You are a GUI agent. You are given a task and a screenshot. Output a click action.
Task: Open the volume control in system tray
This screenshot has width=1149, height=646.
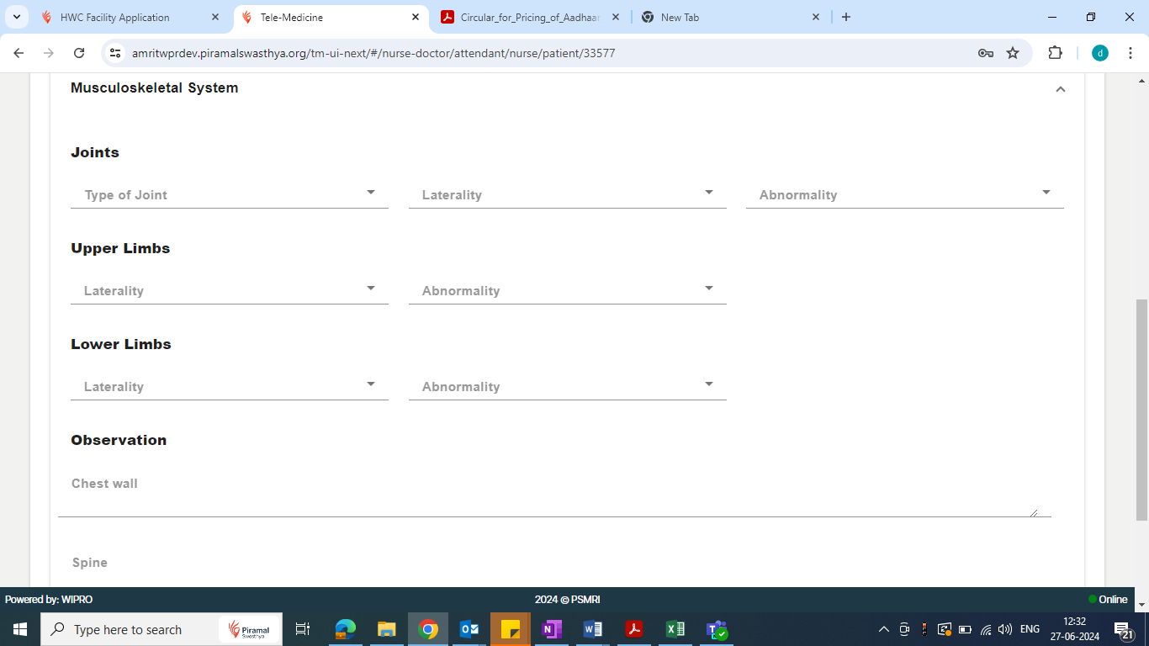coord(1005,629)
